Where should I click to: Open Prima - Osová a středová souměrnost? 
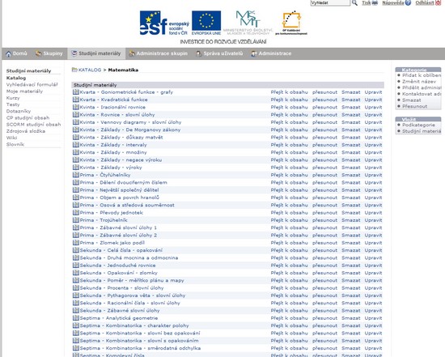127,205
